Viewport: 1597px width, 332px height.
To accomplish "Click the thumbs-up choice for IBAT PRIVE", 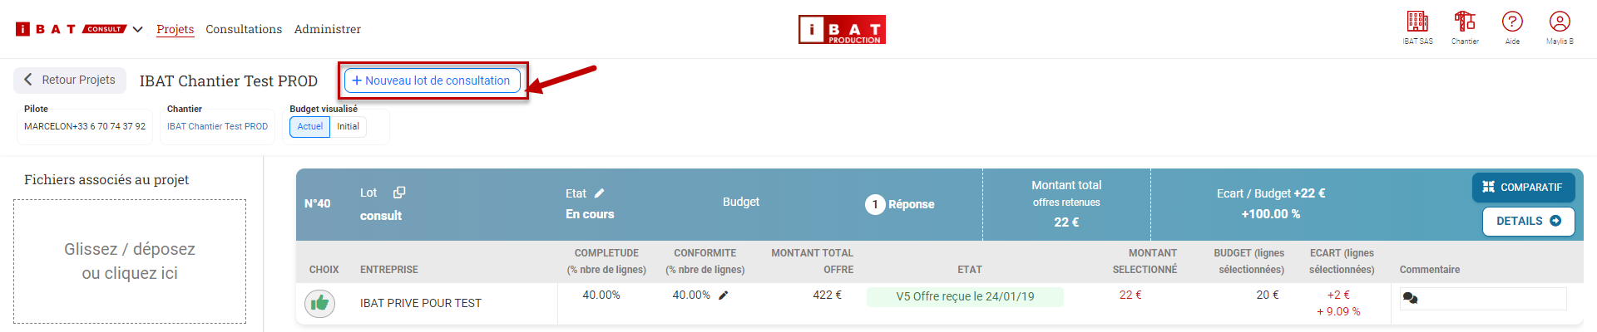I will click(x=319, y=304).
